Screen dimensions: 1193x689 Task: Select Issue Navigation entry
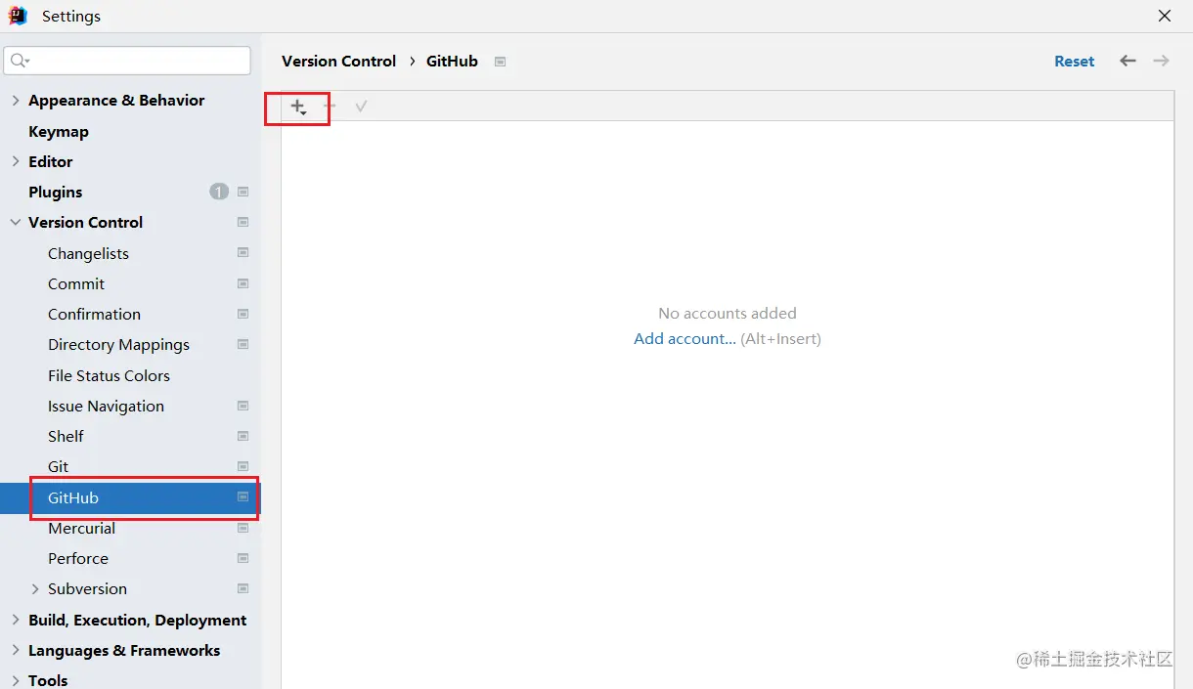tap(106, 406)
